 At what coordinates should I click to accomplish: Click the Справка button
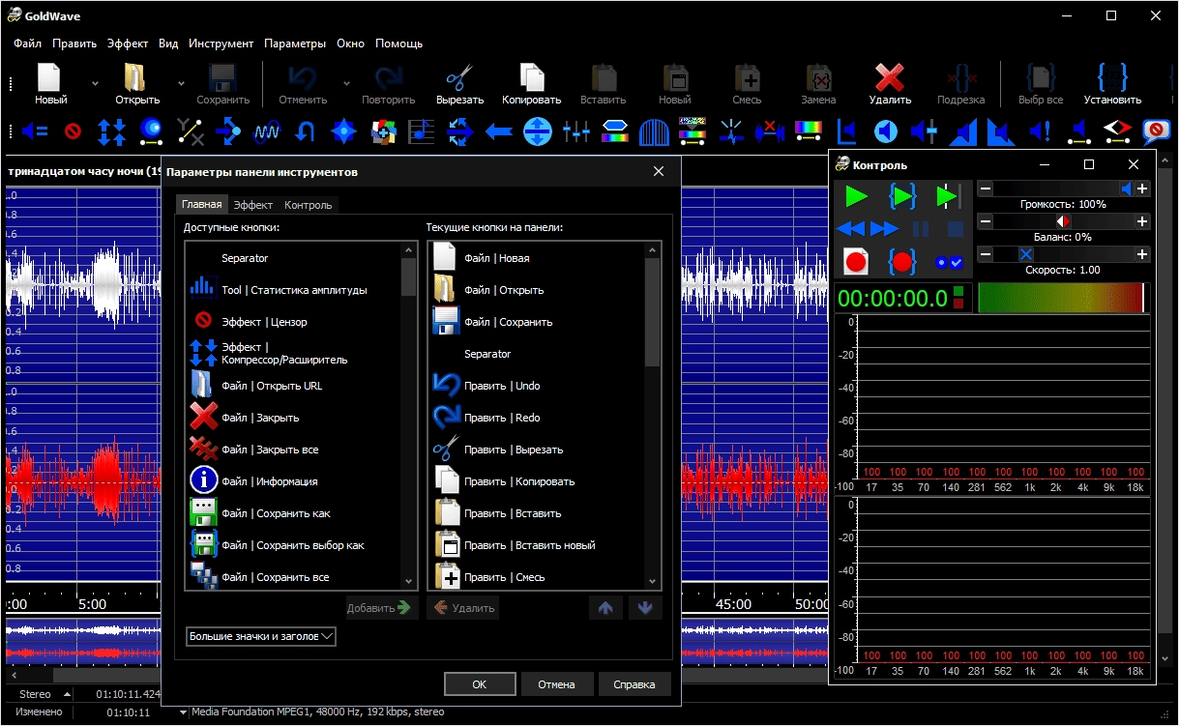coord(634,683)
